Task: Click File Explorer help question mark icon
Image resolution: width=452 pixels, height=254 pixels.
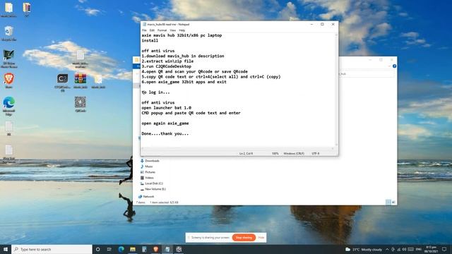Action: (x=394, y=66)
